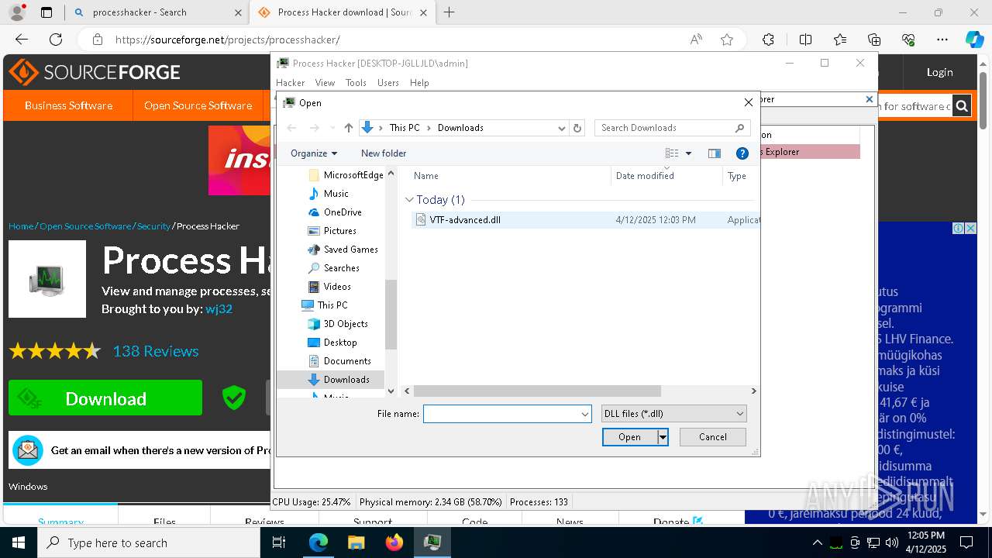Open recent locations dropdown arrow
Screen dimensions: 992x558
332,128
